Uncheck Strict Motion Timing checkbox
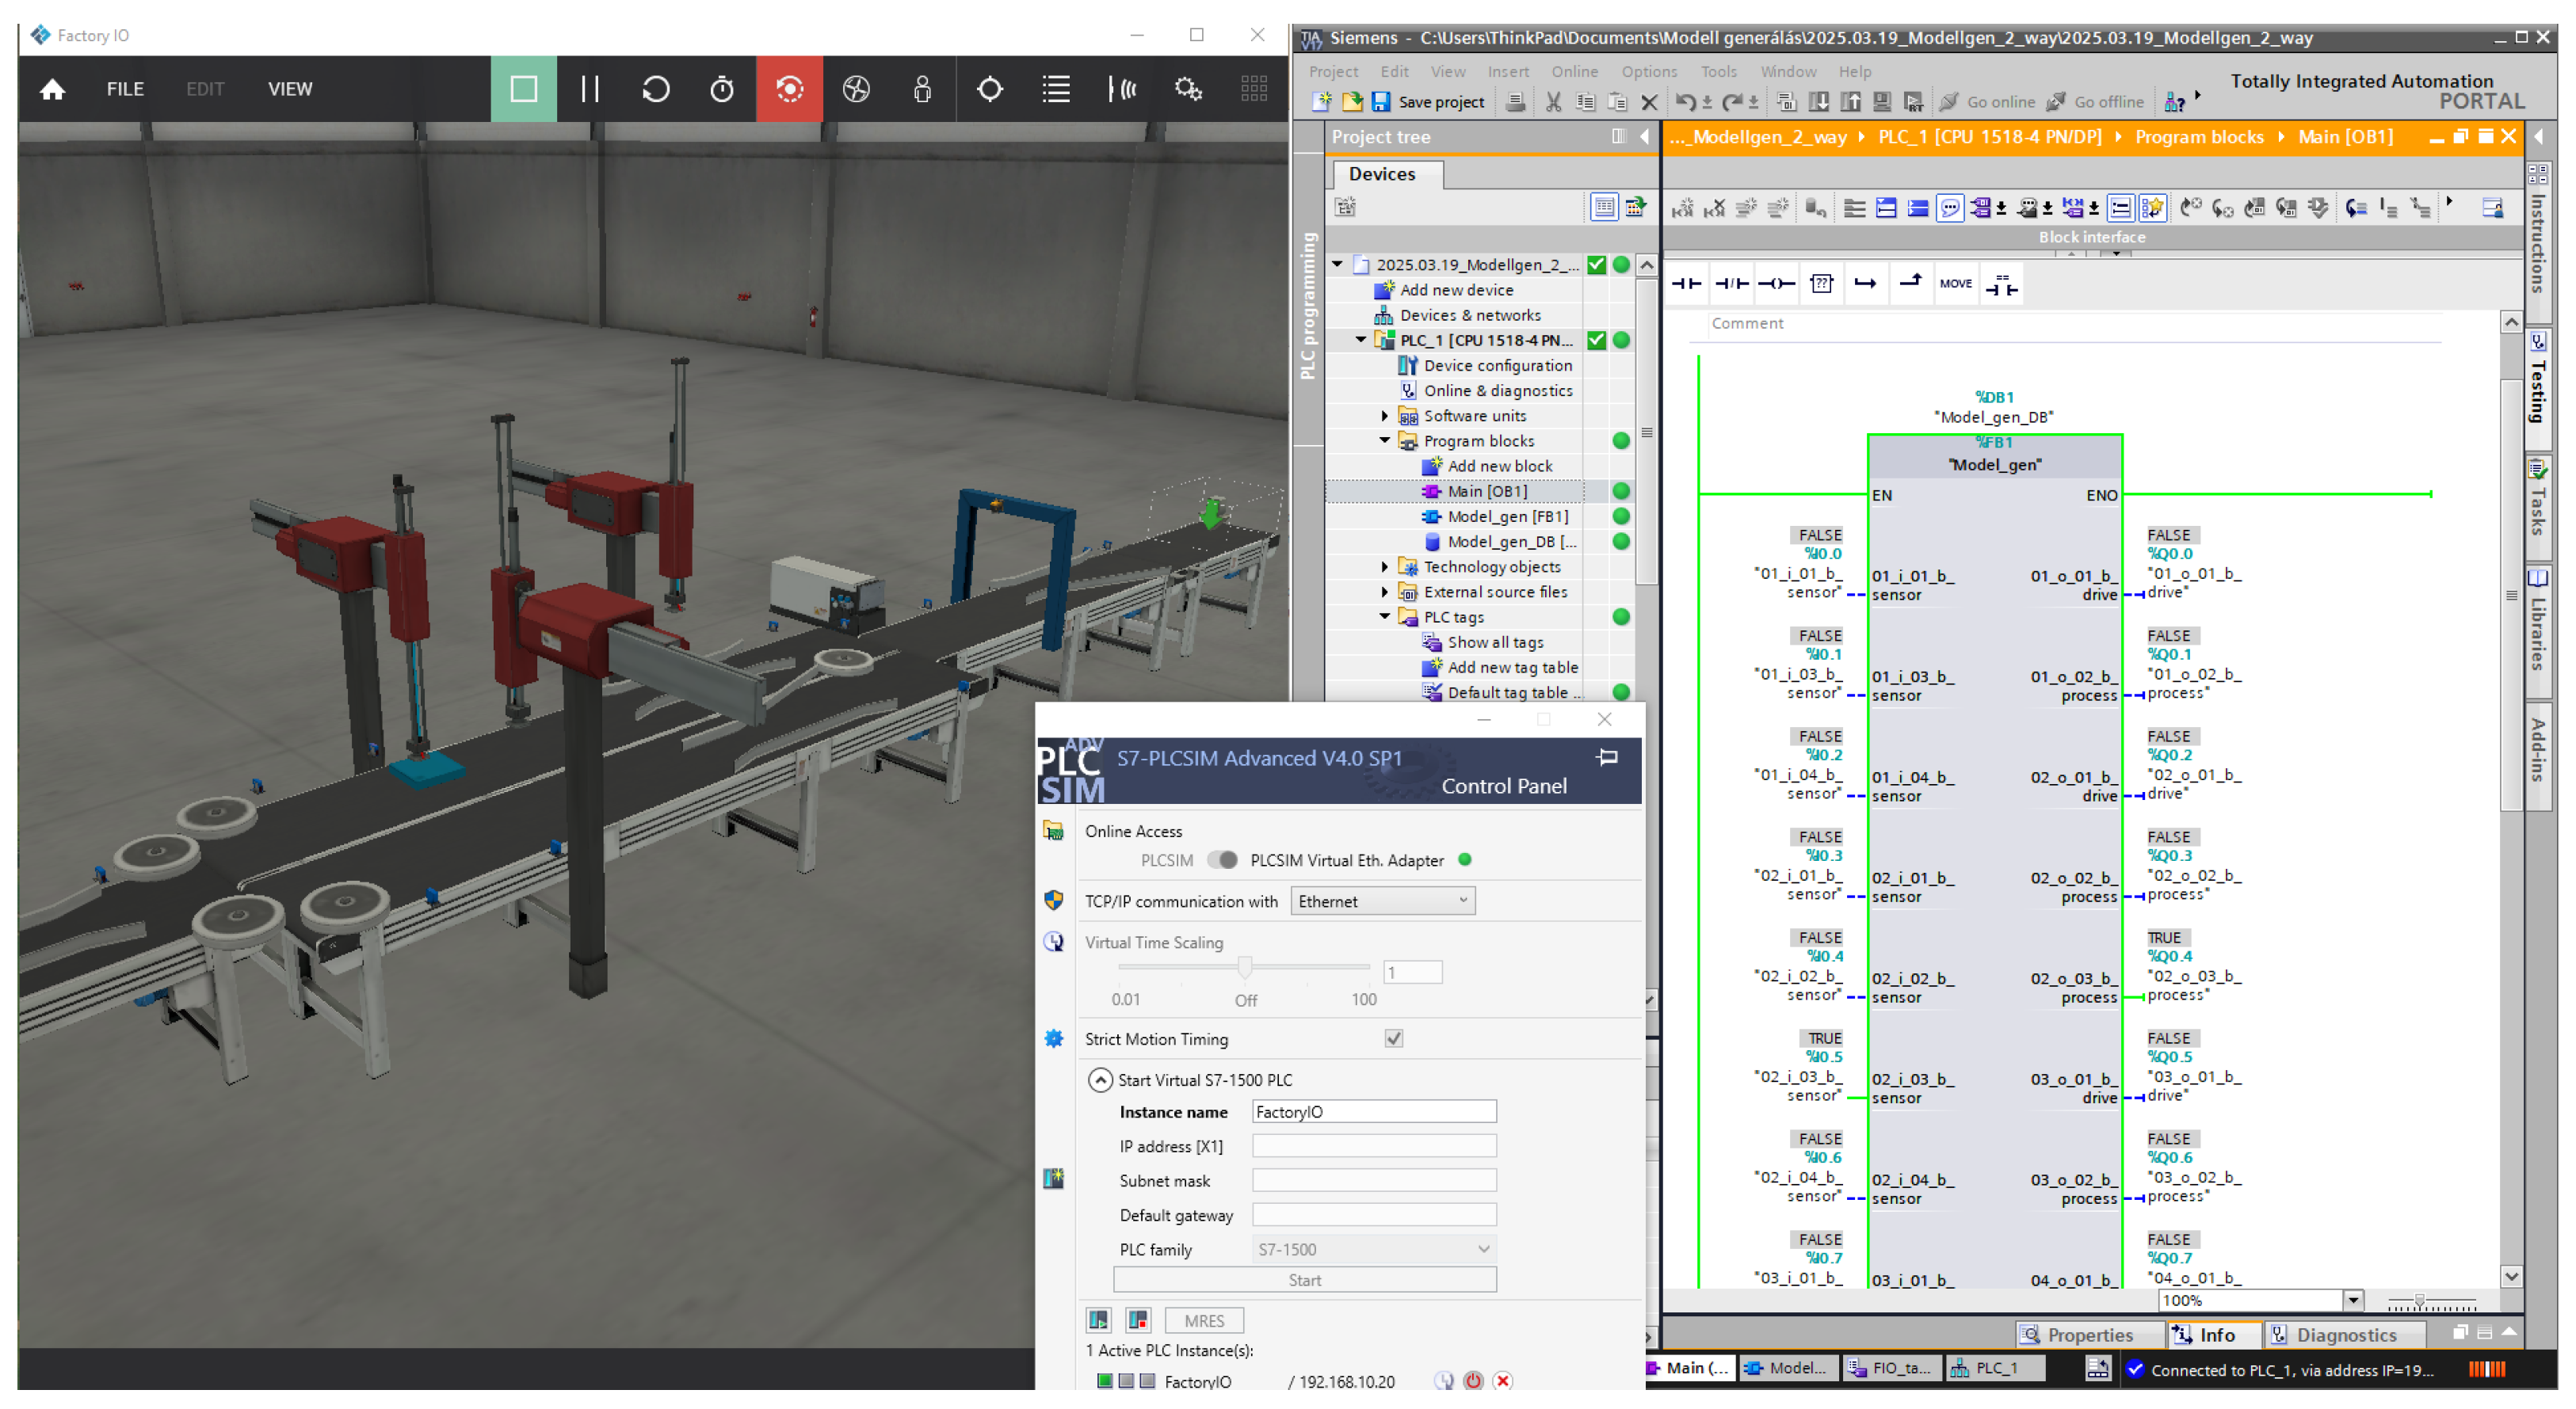Screen dimensions: 2576x1409 tap(1394, 1039)
